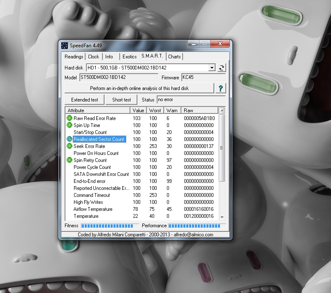The width and height of the screenshot is (331, 293).
Task: Select the Power On Hours Count row
Action: pos(141,153)
